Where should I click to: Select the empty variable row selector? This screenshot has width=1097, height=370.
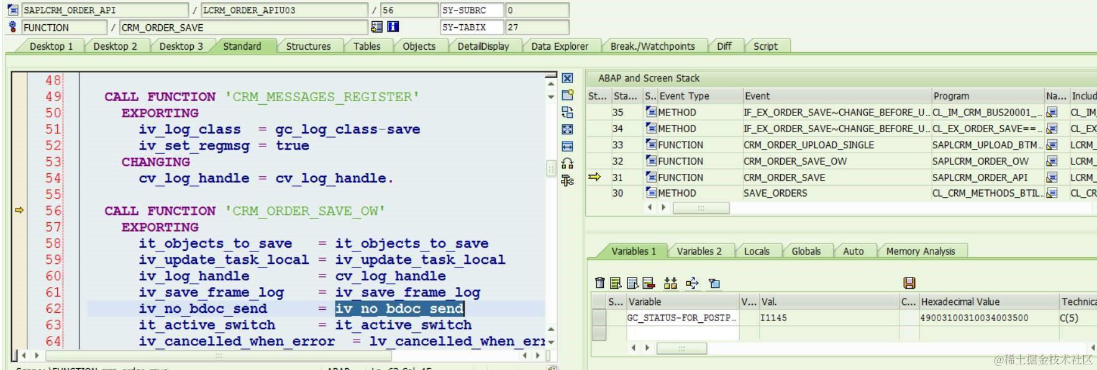[x=599, y=333]
